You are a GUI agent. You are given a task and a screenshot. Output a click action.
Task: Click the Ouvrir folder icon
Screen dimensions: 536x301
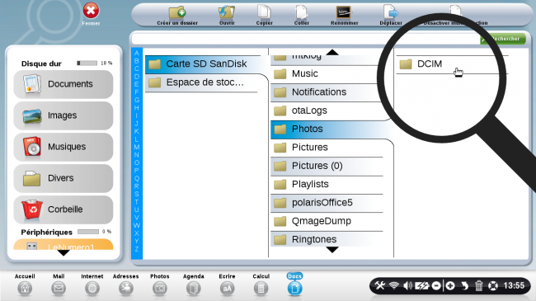227,12
